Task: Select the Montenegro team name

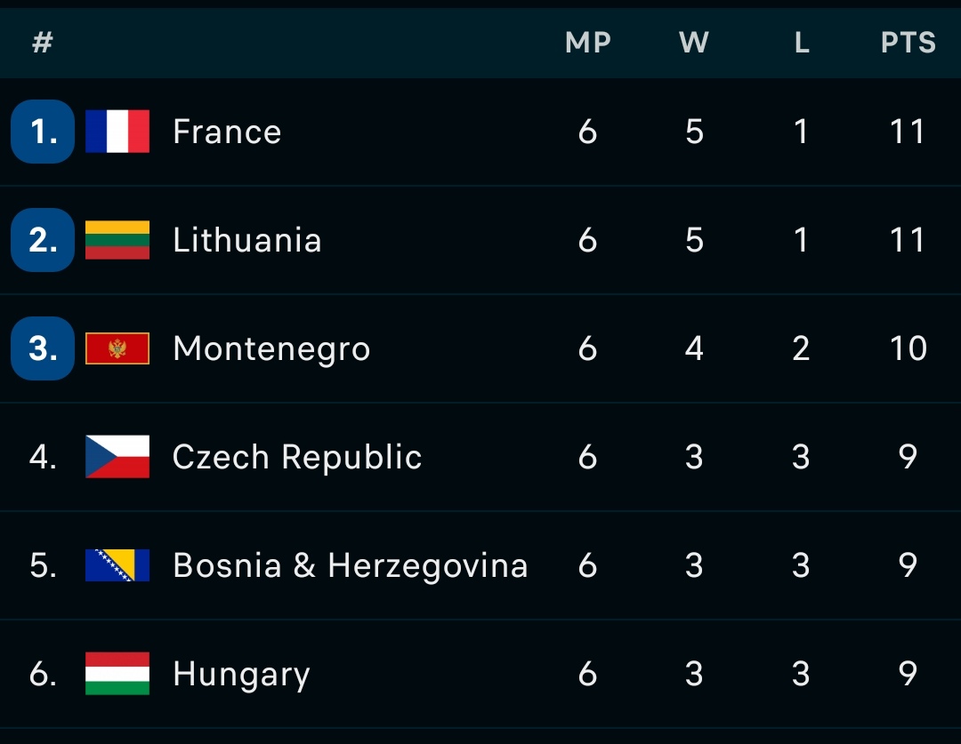Action: point(271,348)
